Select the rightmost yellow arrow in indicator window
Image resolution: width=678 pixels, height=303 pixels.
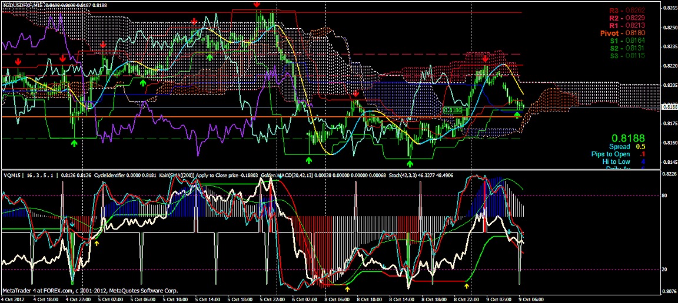pyautogui.click(x=467, y=287)
